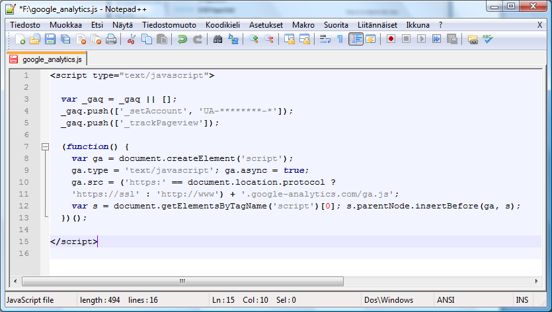Zoom out using the magnifier minus icon

[269, 39]
